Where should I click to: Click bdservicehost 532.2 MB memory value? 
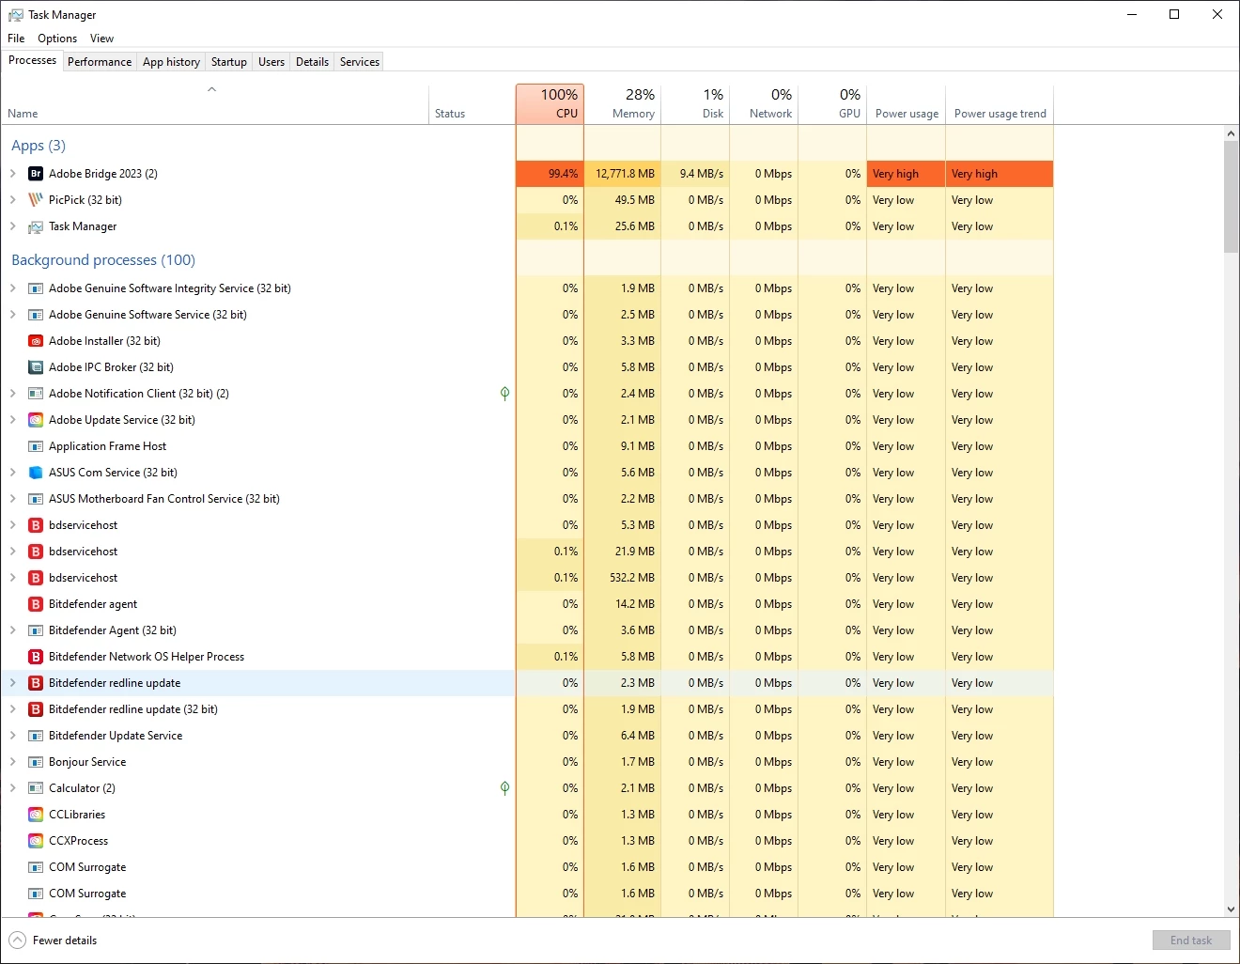632,578
